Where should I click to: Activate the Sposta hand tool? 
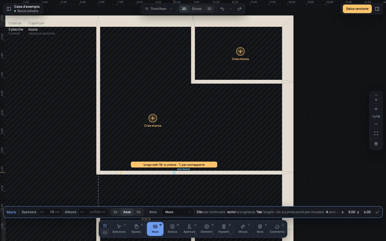click(x=136, y=229)
